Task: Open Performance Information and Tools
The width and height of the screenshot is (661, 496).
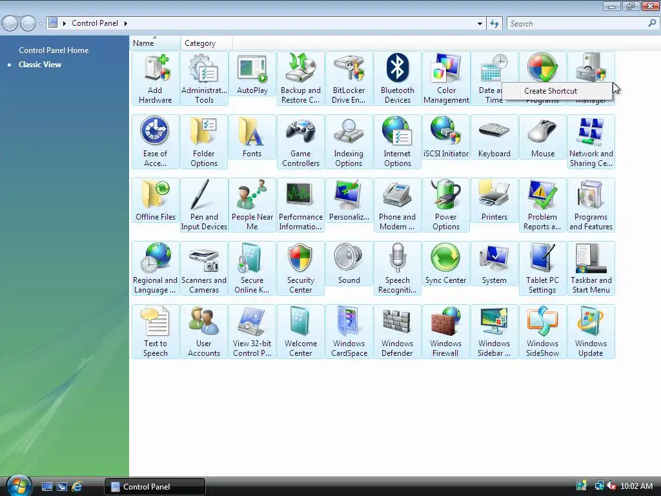Action: click(x=301, y=205)
